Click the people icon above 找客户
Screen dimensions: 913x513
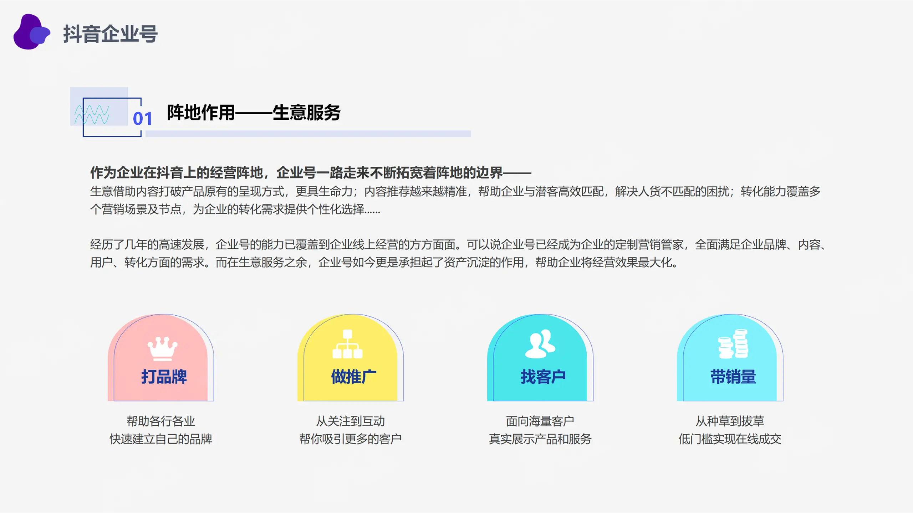click(540, 344)
